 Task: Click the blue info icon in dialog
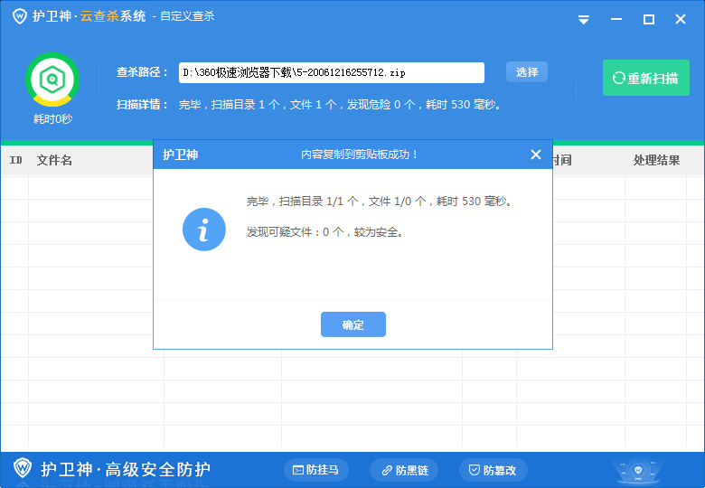tap(204, 230)
